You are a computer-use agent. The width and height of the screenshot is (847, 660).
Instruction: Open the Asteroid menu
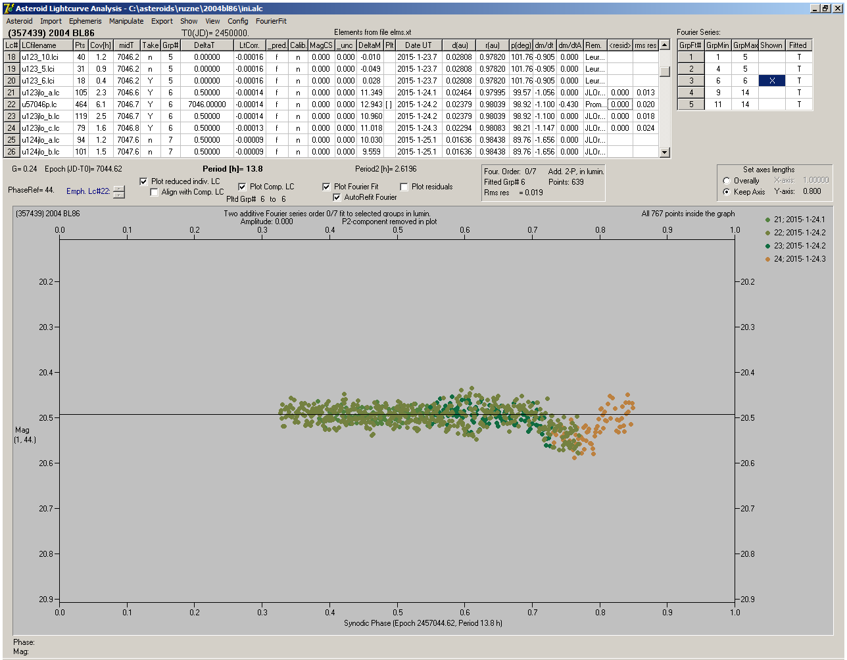coord(19,21)
